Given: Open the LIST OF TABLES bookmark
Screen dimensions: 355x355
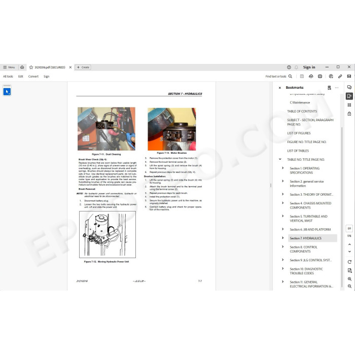Looking at the screenshot, I should [298, 151].
